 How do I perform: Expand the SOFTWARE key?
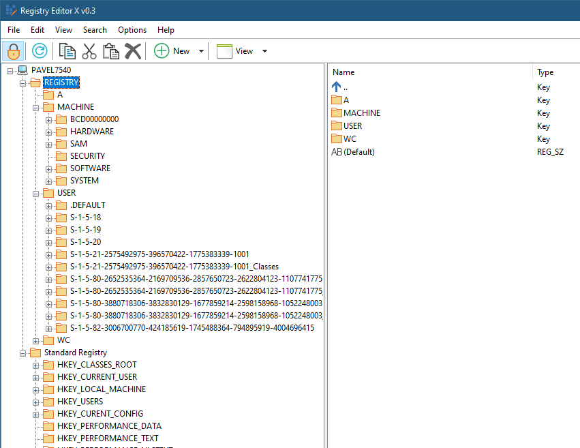coord(48,169)
